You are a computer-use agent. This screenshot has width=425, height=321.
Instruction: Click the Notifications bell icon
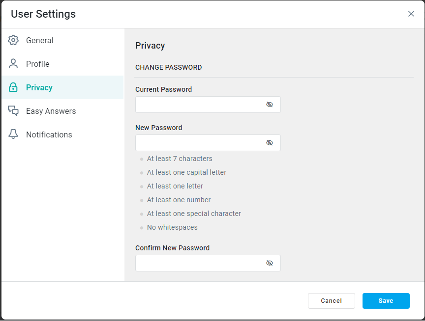tap(13, 134)
